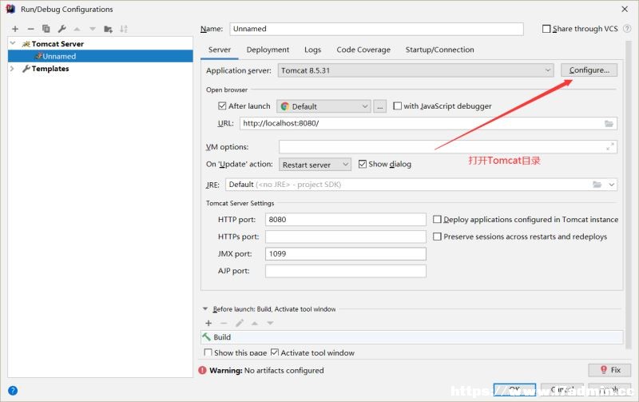639x402 pixels.
Task: Uncheck After launch checkbox
Action: point(222,106)
